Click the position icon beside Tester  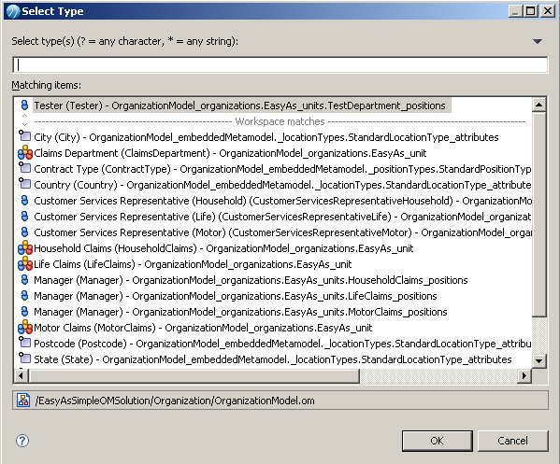click(x=24, y=105)
